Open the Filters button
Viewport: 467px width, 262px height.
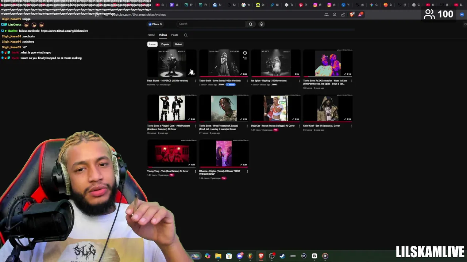pyautogui.click(x=155, y=24)
